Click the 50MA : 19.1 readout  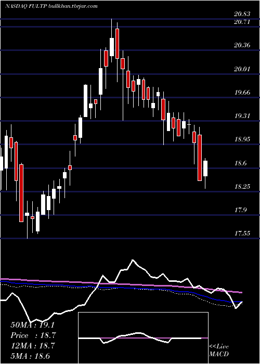click(33, 325)
